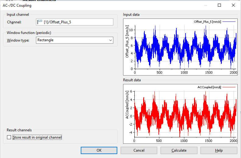This screenshot has height=158, width=241.
Task: Expand the Window type dropdown arrow
Action: pos(110,40)
